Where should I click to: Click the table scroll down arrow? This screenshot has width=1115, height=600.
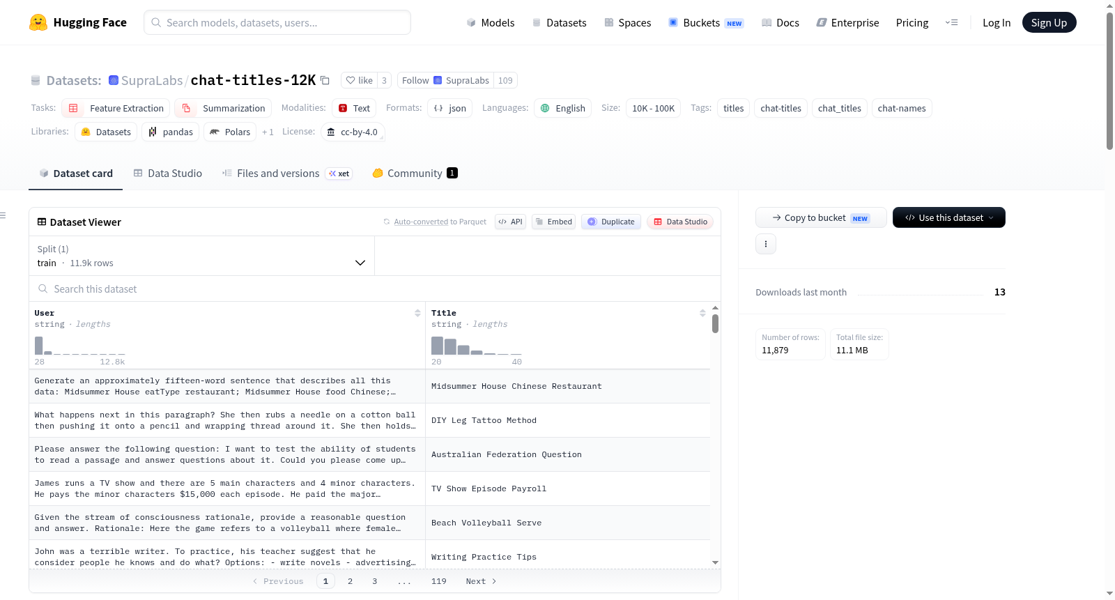[x=715, y=562]
